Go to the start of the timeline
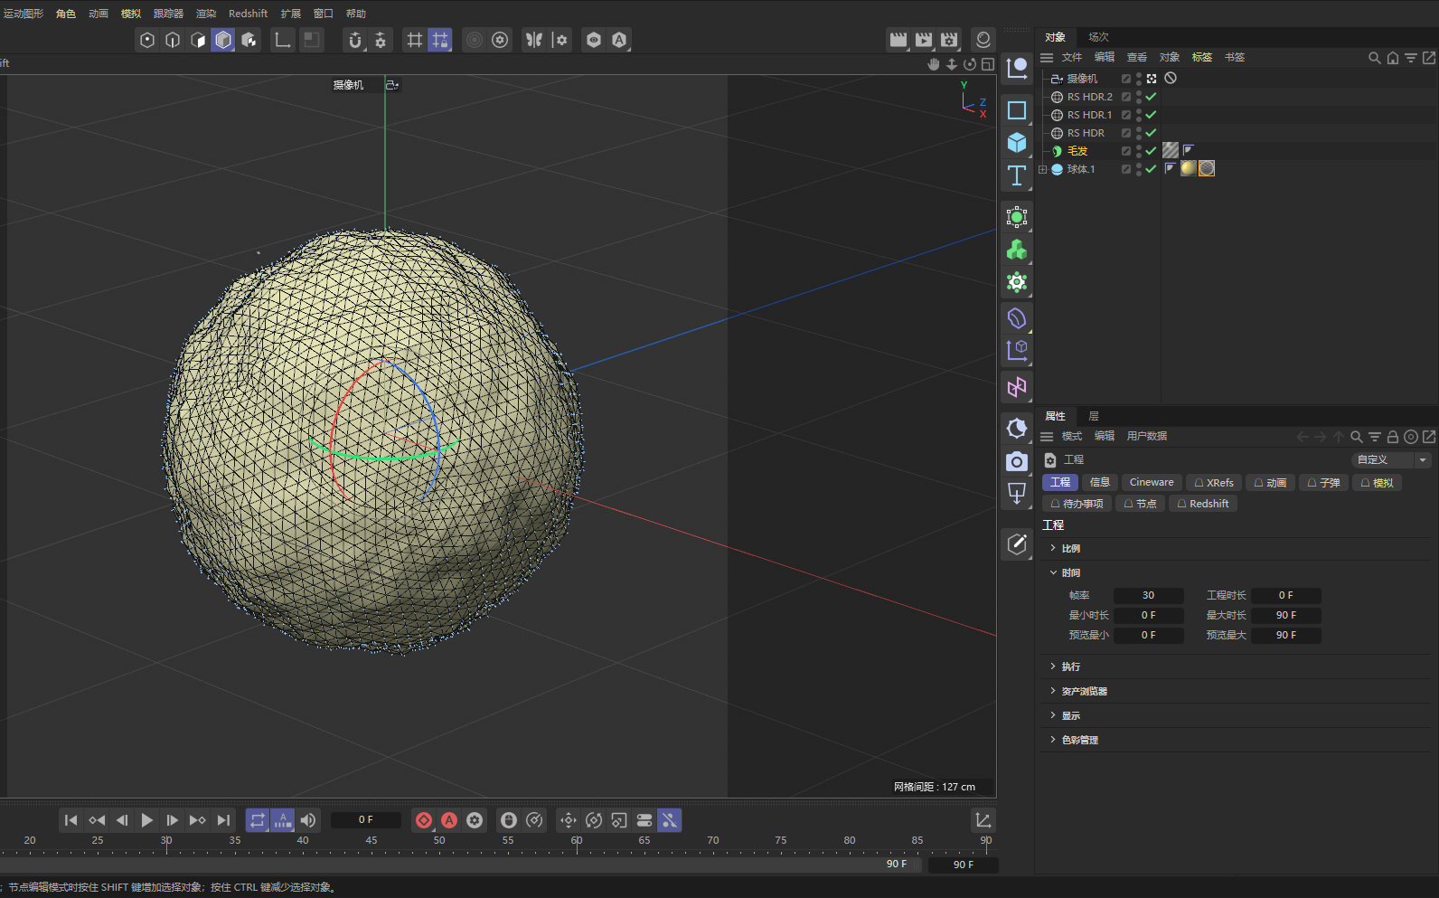Screen dimensions: 1439x898 [x=71, y=820]
